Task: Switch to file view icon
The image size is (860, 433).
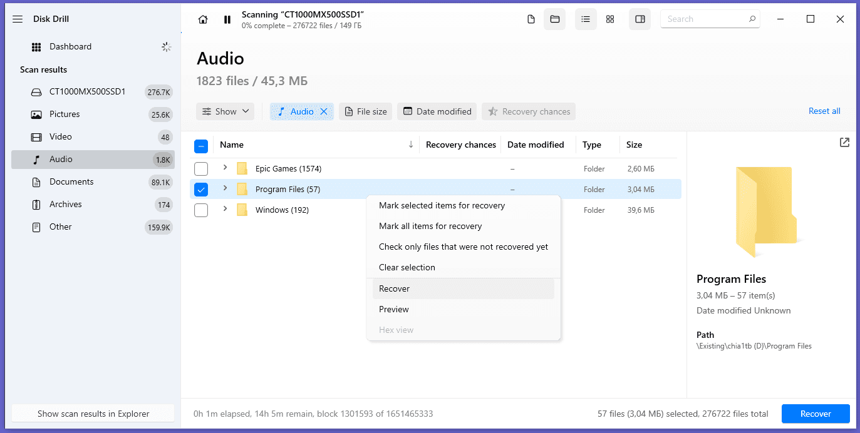Action: (x=531, y=19)
